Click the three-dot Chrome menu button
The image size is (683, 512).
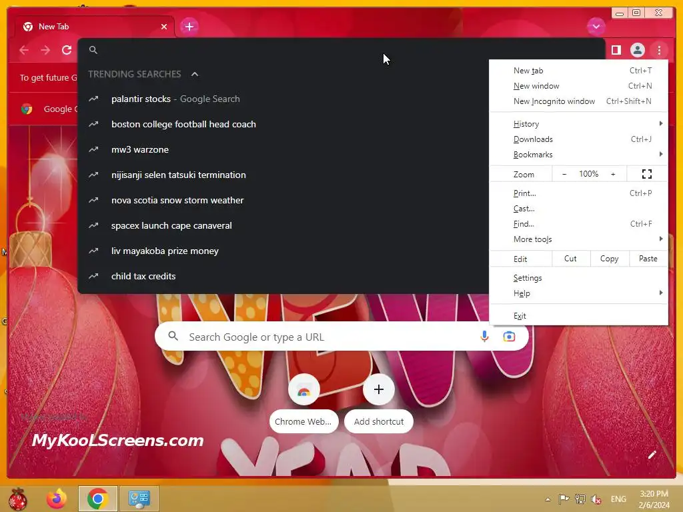(x=659, y=50)
